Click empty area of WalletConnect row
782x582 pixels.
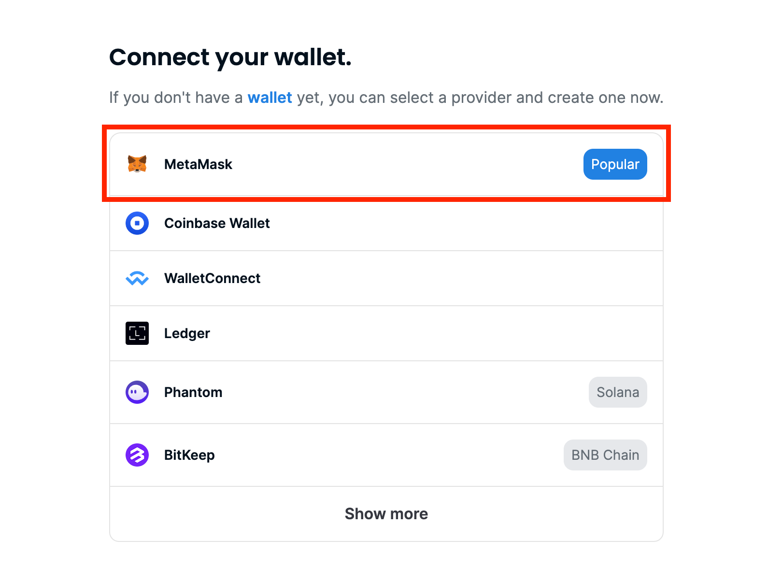pyautogui.click(x=435, y=278)
